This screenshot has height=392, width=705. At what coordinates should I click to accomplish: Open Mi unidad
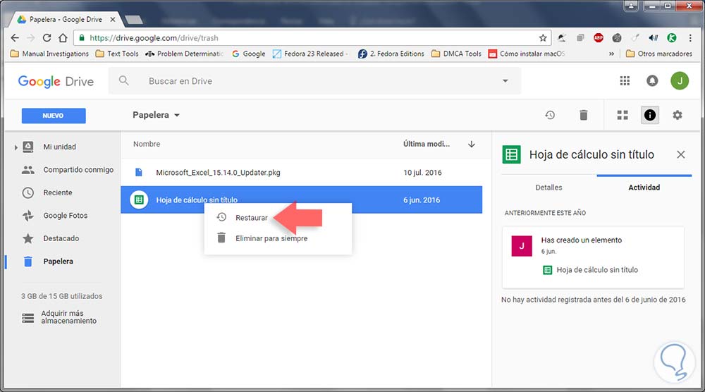coord(60,147)
